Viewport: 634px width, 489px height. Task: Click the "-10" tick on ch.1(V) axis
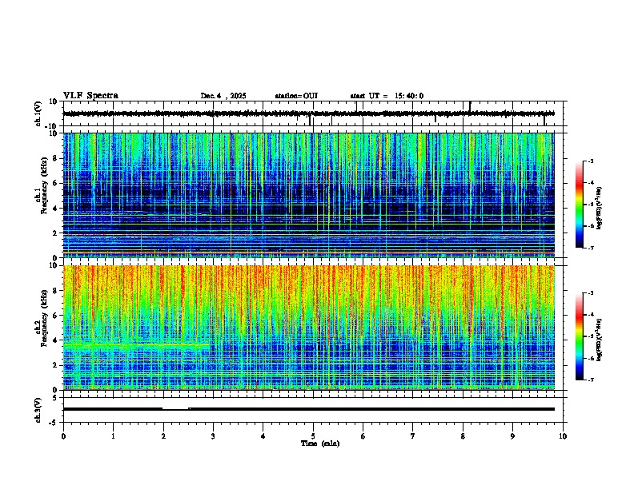(52, 126)
